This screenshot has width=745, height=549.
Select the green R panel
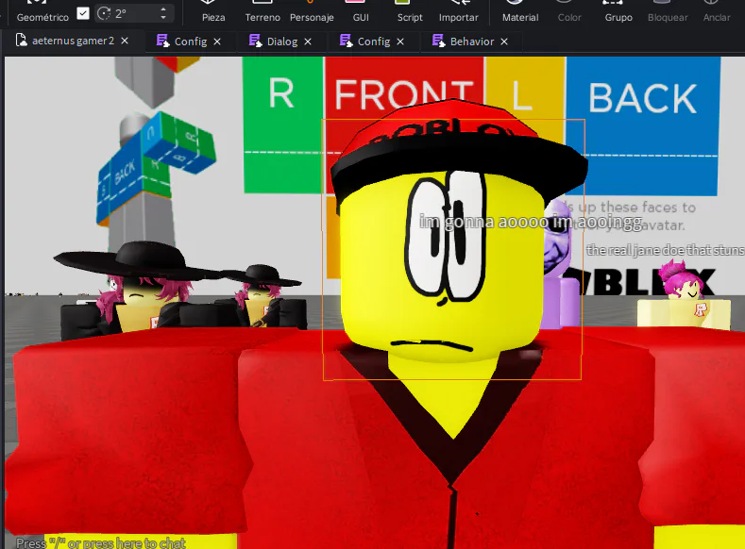tap(282, 125)
